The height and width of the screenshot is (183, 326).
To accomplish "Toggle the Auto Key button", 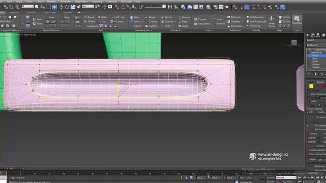I will [x=270, y=177].
